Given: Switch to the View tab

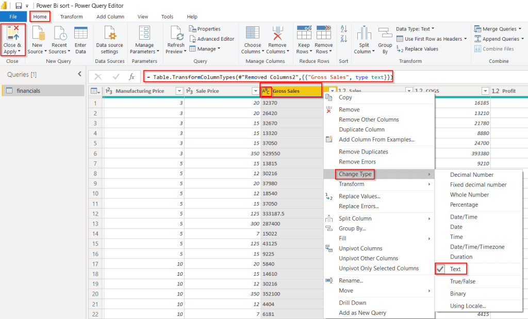Looking at the screenshot, I should [143, 16].
